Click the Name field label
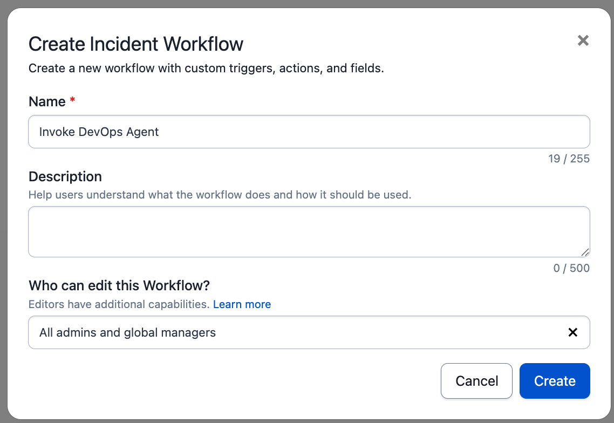This screenshot has width=614, height=423. (x=47, y=101)
